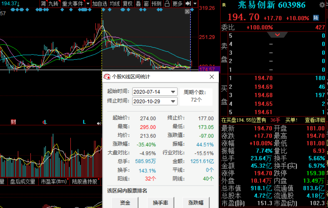Click the 最低 173.05 value in dialog
This screenshot has height=208, width=328.
tap(206, 127)
